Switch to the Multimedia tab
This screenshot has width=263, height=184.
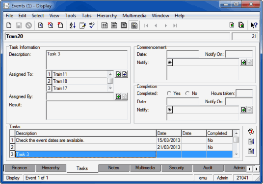(145, 168)
